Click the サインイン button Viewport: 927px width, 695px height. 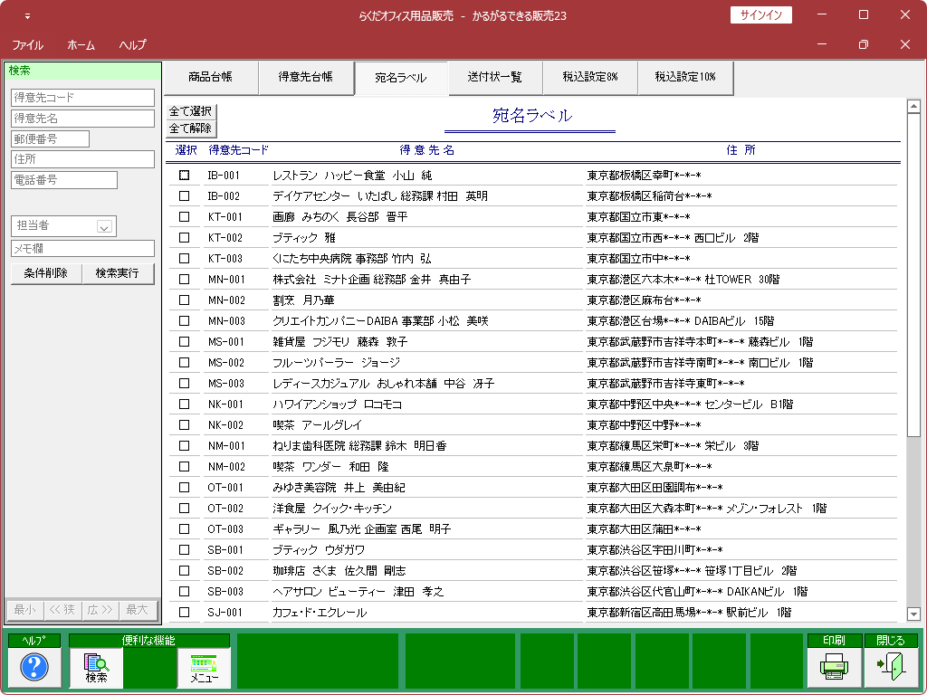[760, 15]
